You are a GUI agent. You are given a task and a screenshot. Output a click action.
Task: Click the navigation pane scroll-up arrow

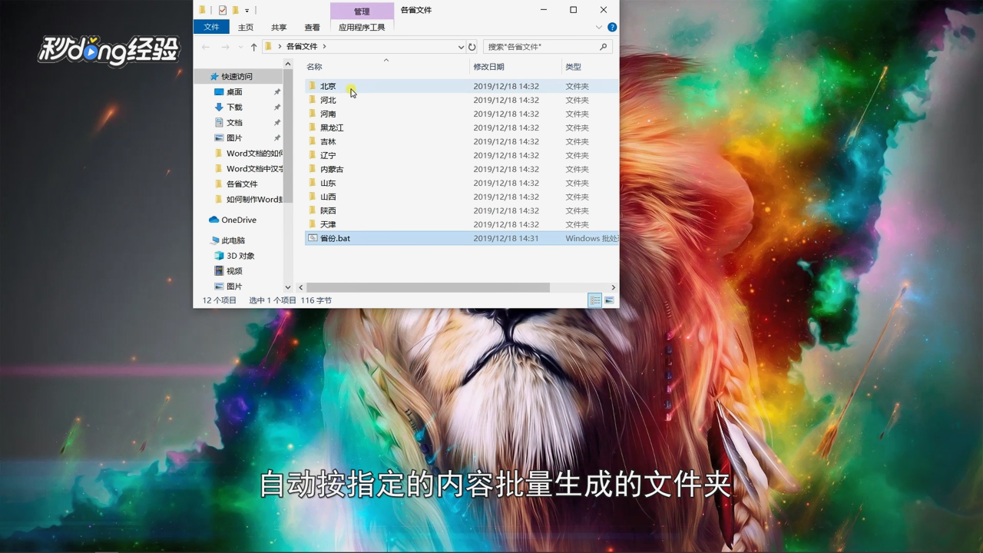coord(288,65)
